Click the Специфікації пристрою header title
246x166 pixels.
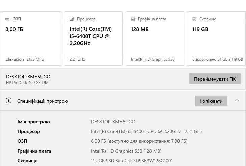pyautogui.click(x=43, y=101)
